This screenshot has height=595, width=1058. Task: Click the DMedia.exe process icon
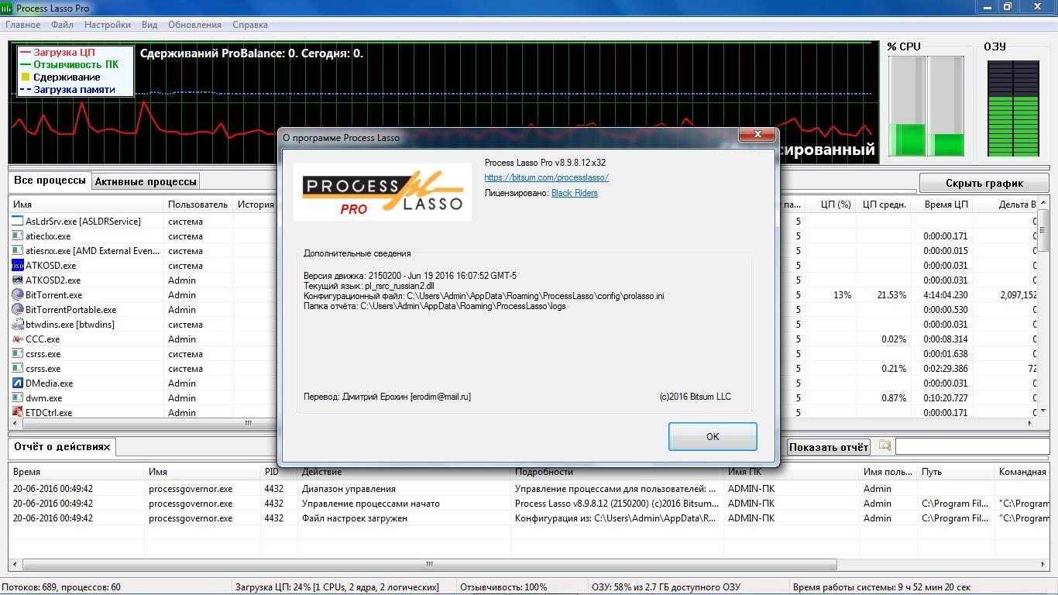pyautogui.click(x=18, y=383)
